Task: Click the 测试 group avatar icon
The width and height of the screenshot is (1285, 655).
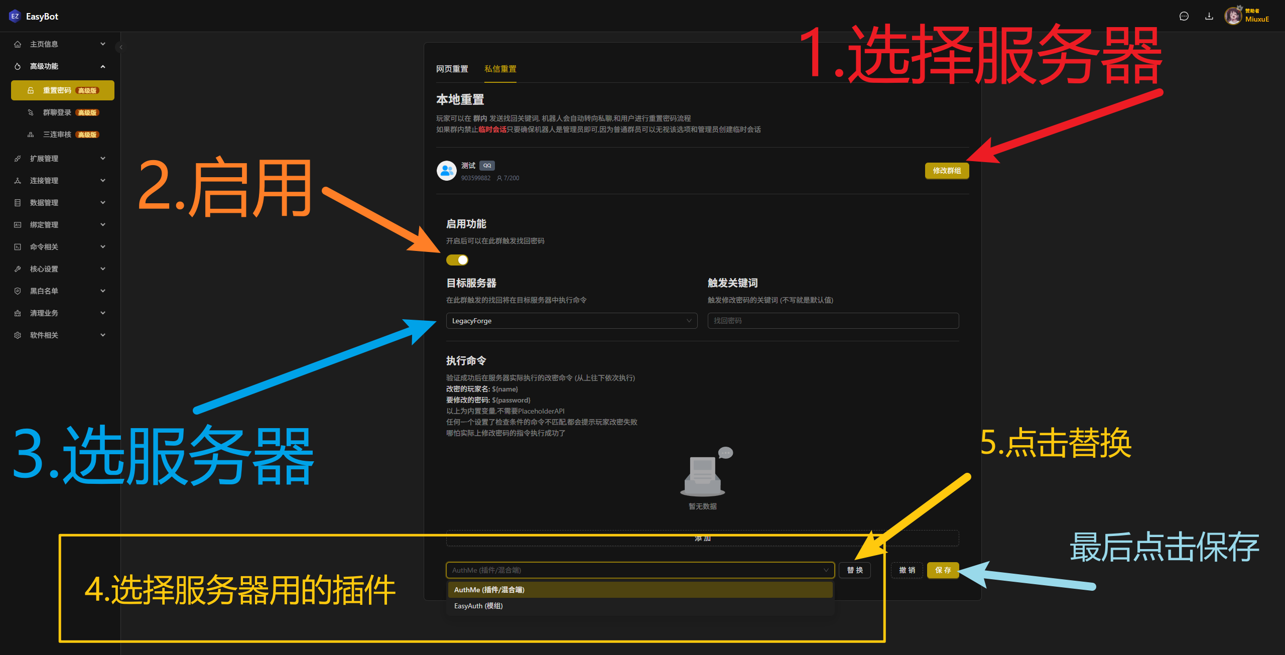Action: [446, 171]
